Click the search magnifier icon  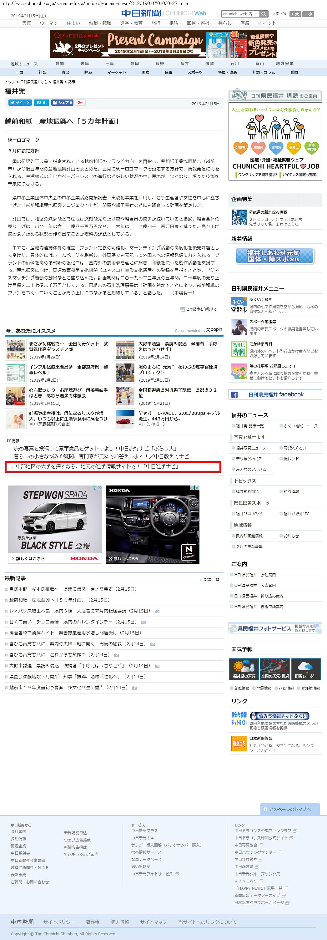click(x=264, y=14)
